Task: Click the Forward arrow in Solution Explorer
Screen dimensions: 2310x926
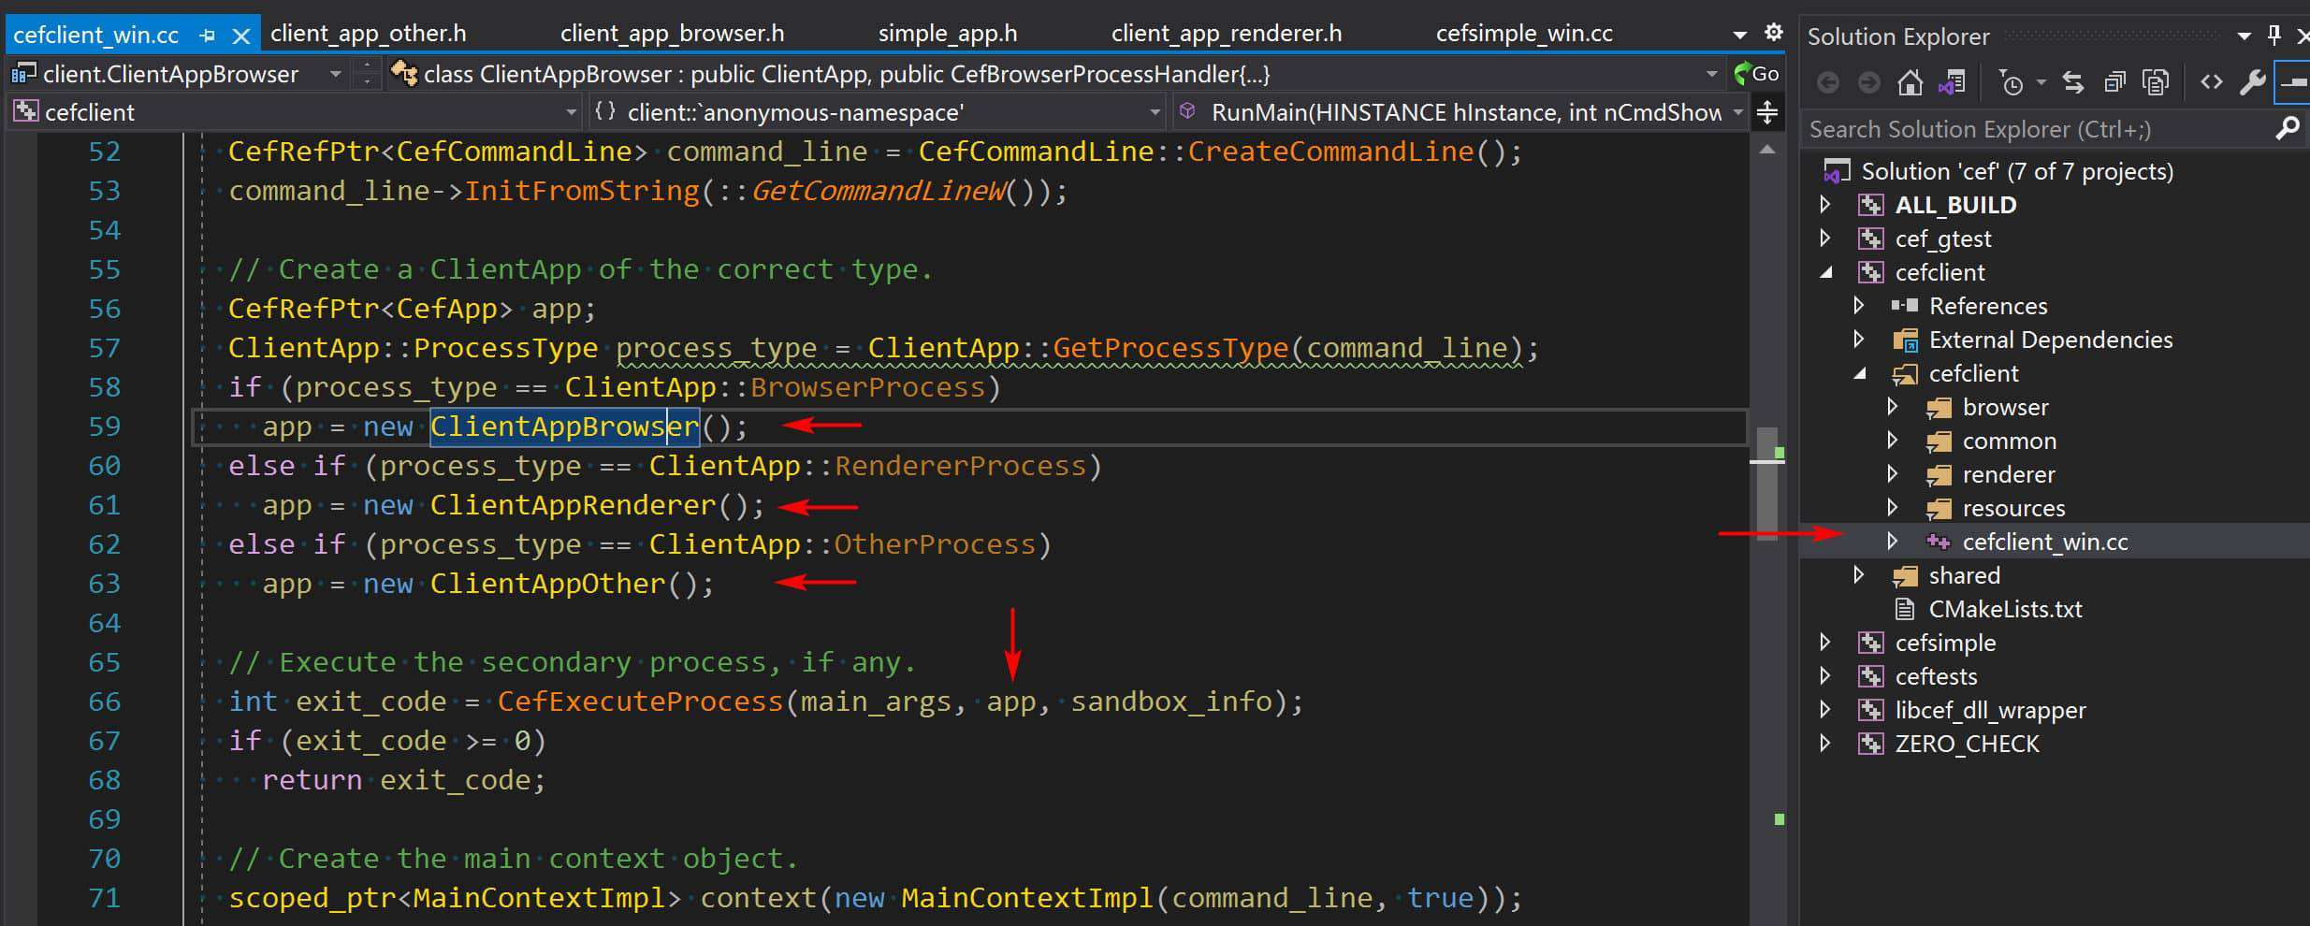Action: pos(1869,83)
